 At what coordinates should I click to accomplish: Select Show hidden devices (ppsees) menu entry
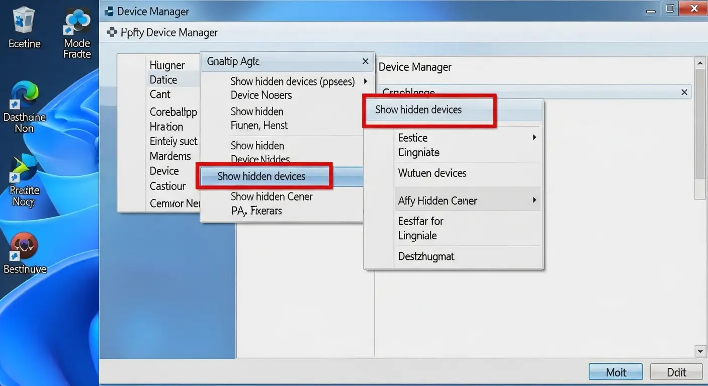tap(293, 81)
